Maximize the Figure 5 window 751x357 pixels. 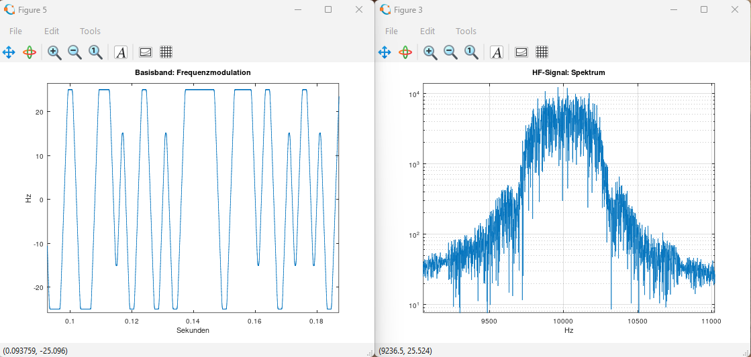point(328,9)
